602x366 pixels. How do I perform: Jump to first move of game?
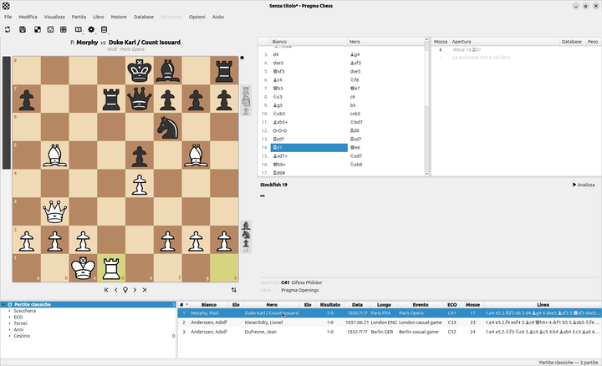[x=106, y=290]
